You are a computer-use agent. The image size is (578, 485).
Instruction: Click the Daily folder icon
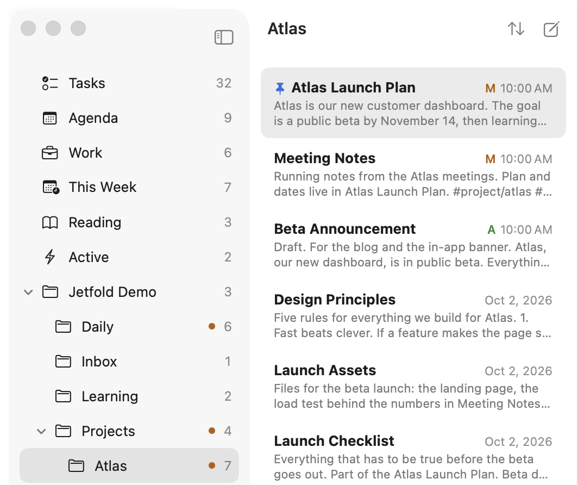(63, 326)
